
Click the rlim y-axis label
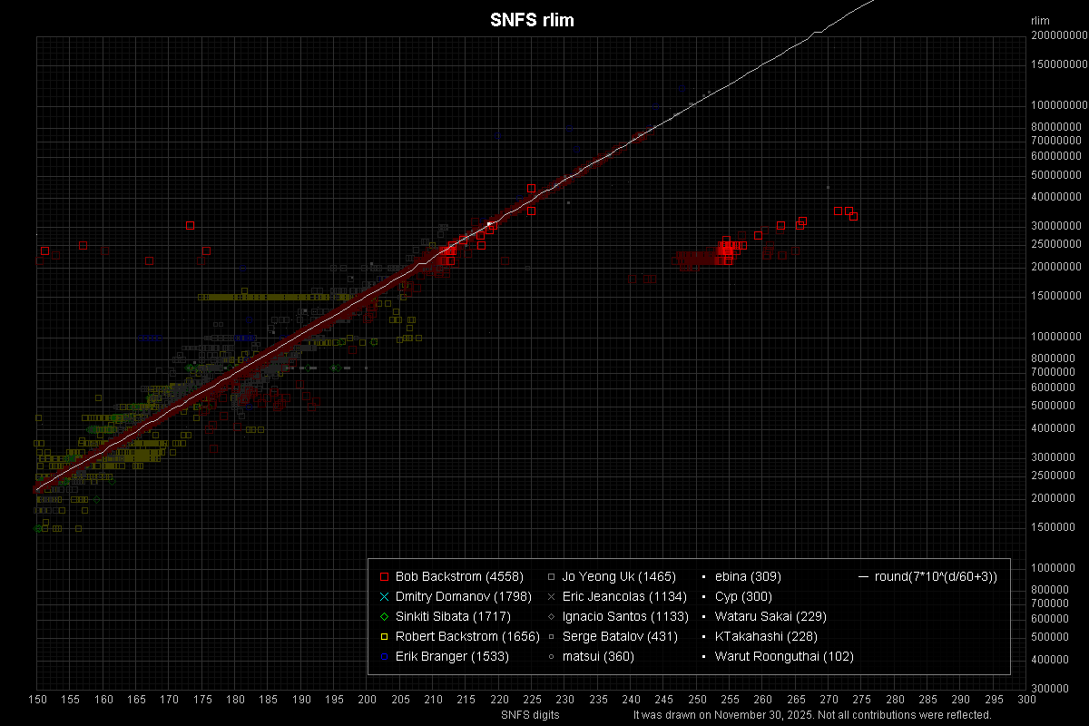(1040, 20)
